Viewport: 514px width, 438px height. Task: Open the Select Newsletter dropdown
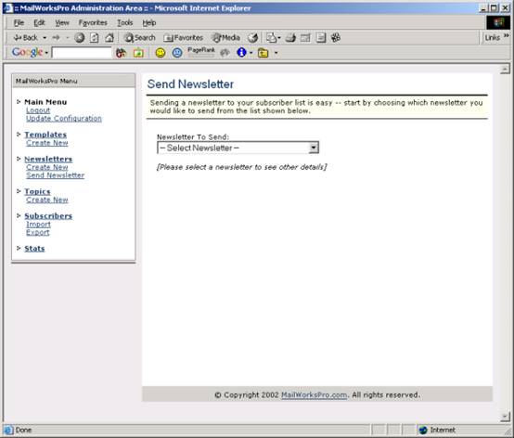coord(238,148)
